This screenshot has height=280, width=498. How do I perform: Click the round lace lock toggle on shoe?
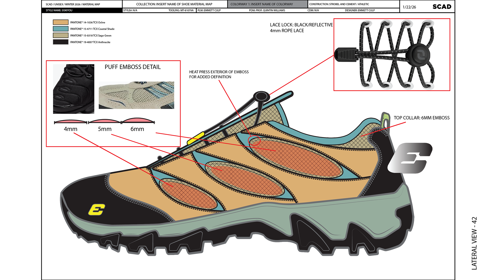tap(261, 96)
